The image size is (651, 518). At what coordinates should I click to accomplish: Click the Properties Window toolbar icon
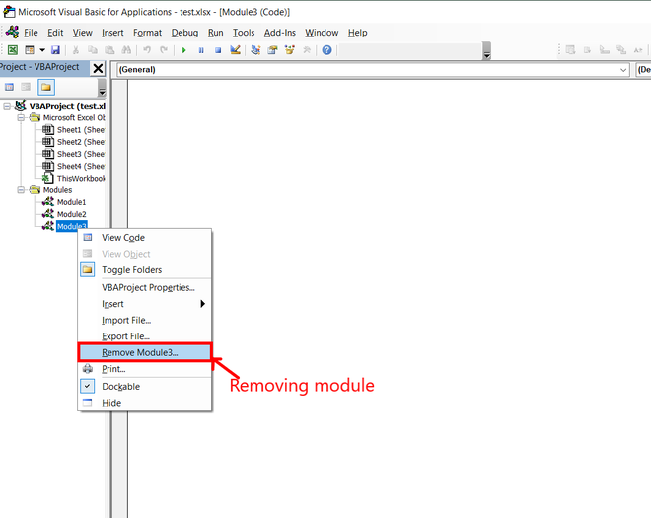click(x=273, y=50)
